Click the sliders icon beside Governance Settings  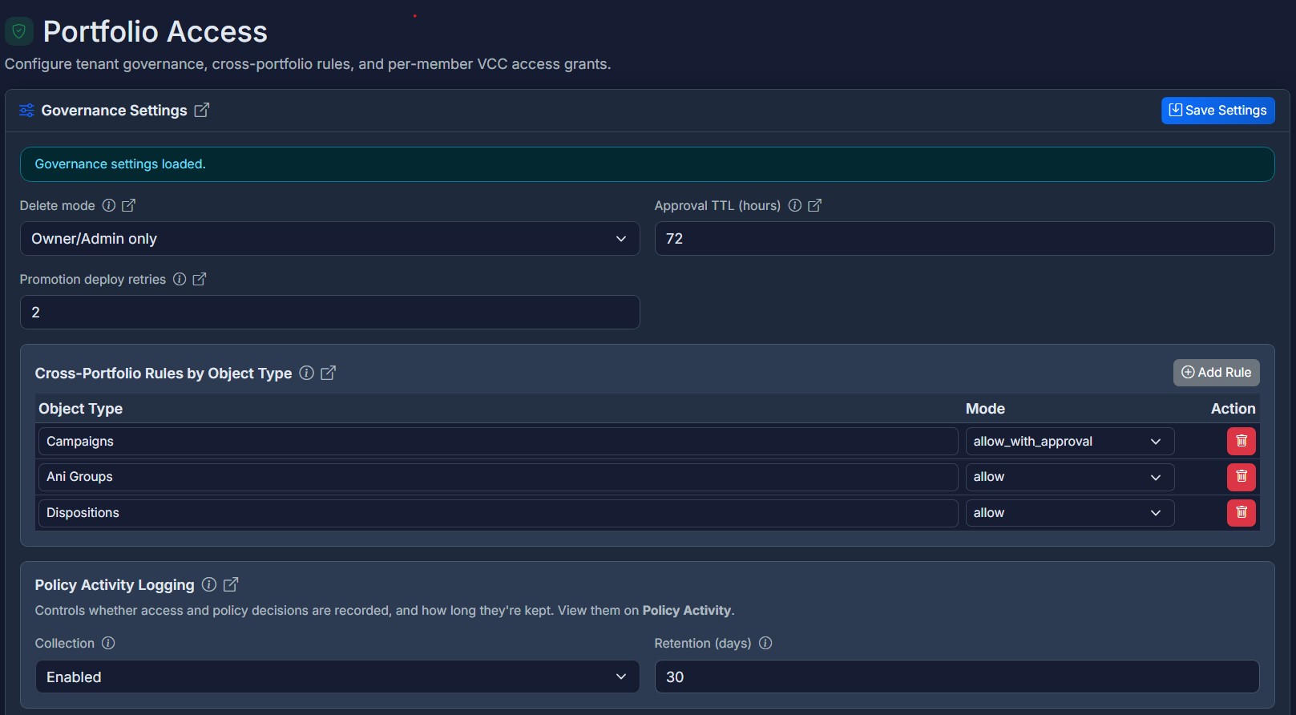click(26, 111)
